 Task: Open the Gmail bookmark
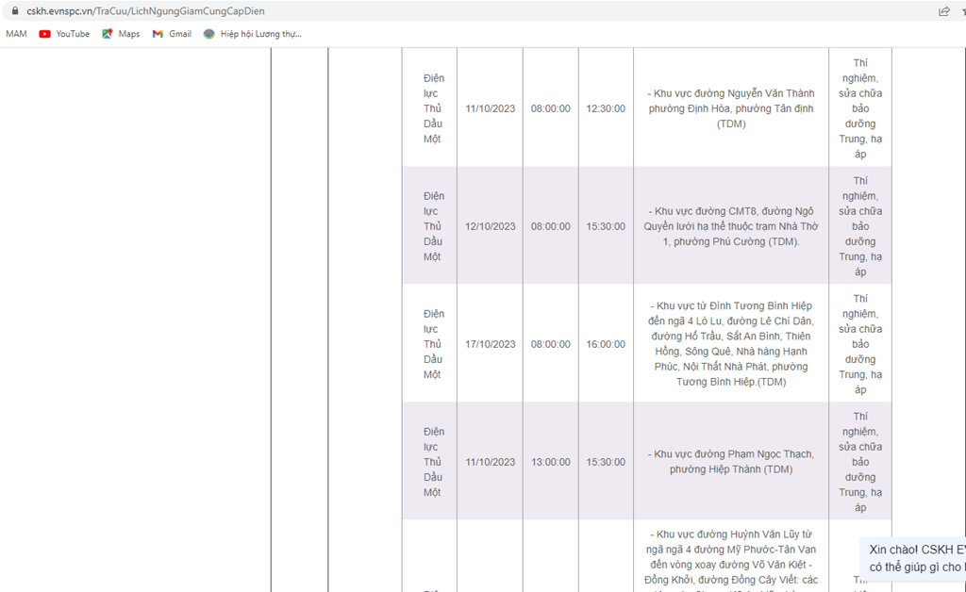(x=172, y=34)
